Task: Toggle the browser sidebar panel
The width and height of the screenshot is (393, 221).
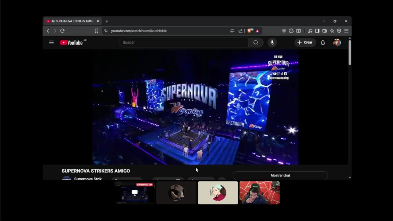Action: tap(317, 31)
